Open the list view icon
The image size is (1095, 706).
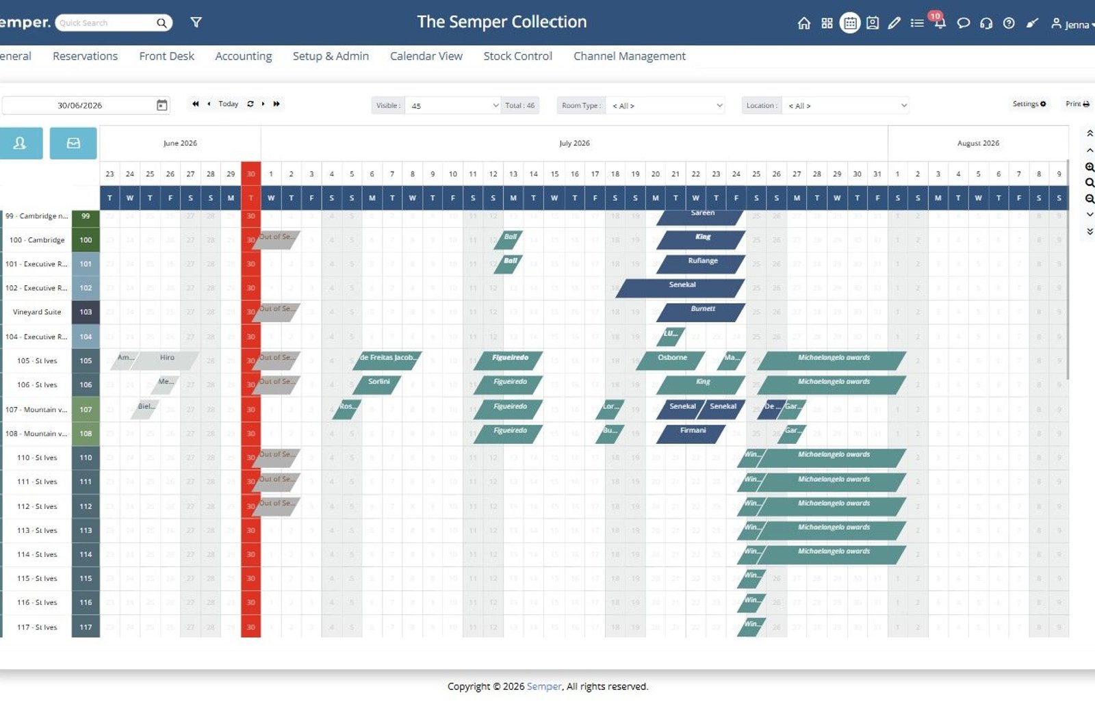[917, 23]
